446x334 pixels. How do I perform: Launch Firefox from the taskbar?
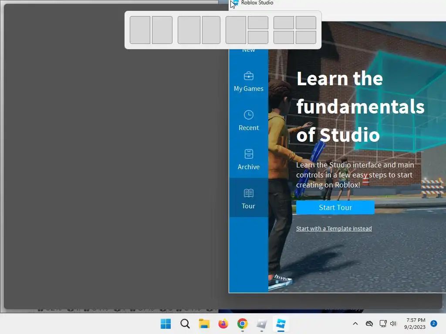pos(223,324)
